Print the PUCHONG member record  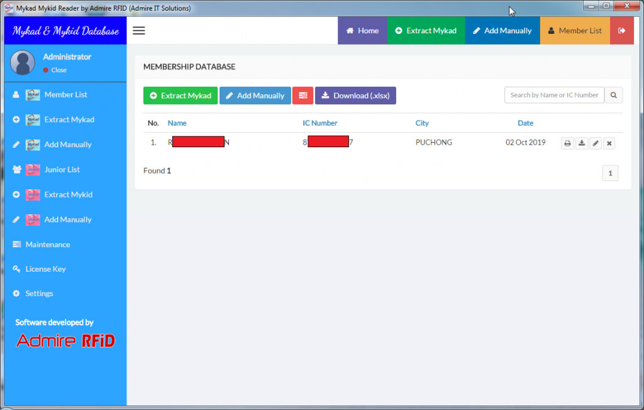click(567, 143)
